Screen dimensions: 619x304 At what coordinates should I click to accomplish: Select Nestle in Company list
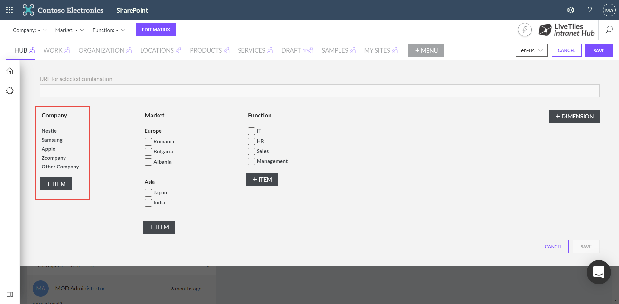49,131
